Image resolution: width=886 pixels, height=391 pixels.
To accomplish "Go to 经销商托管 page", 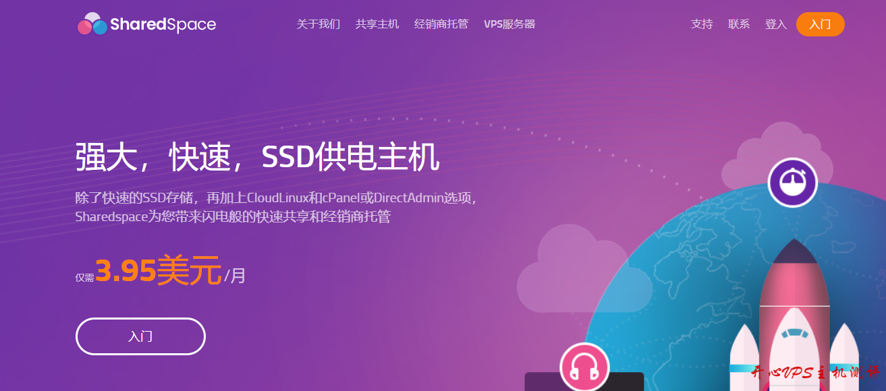I will pyautogui.click(x=441, y=24).
